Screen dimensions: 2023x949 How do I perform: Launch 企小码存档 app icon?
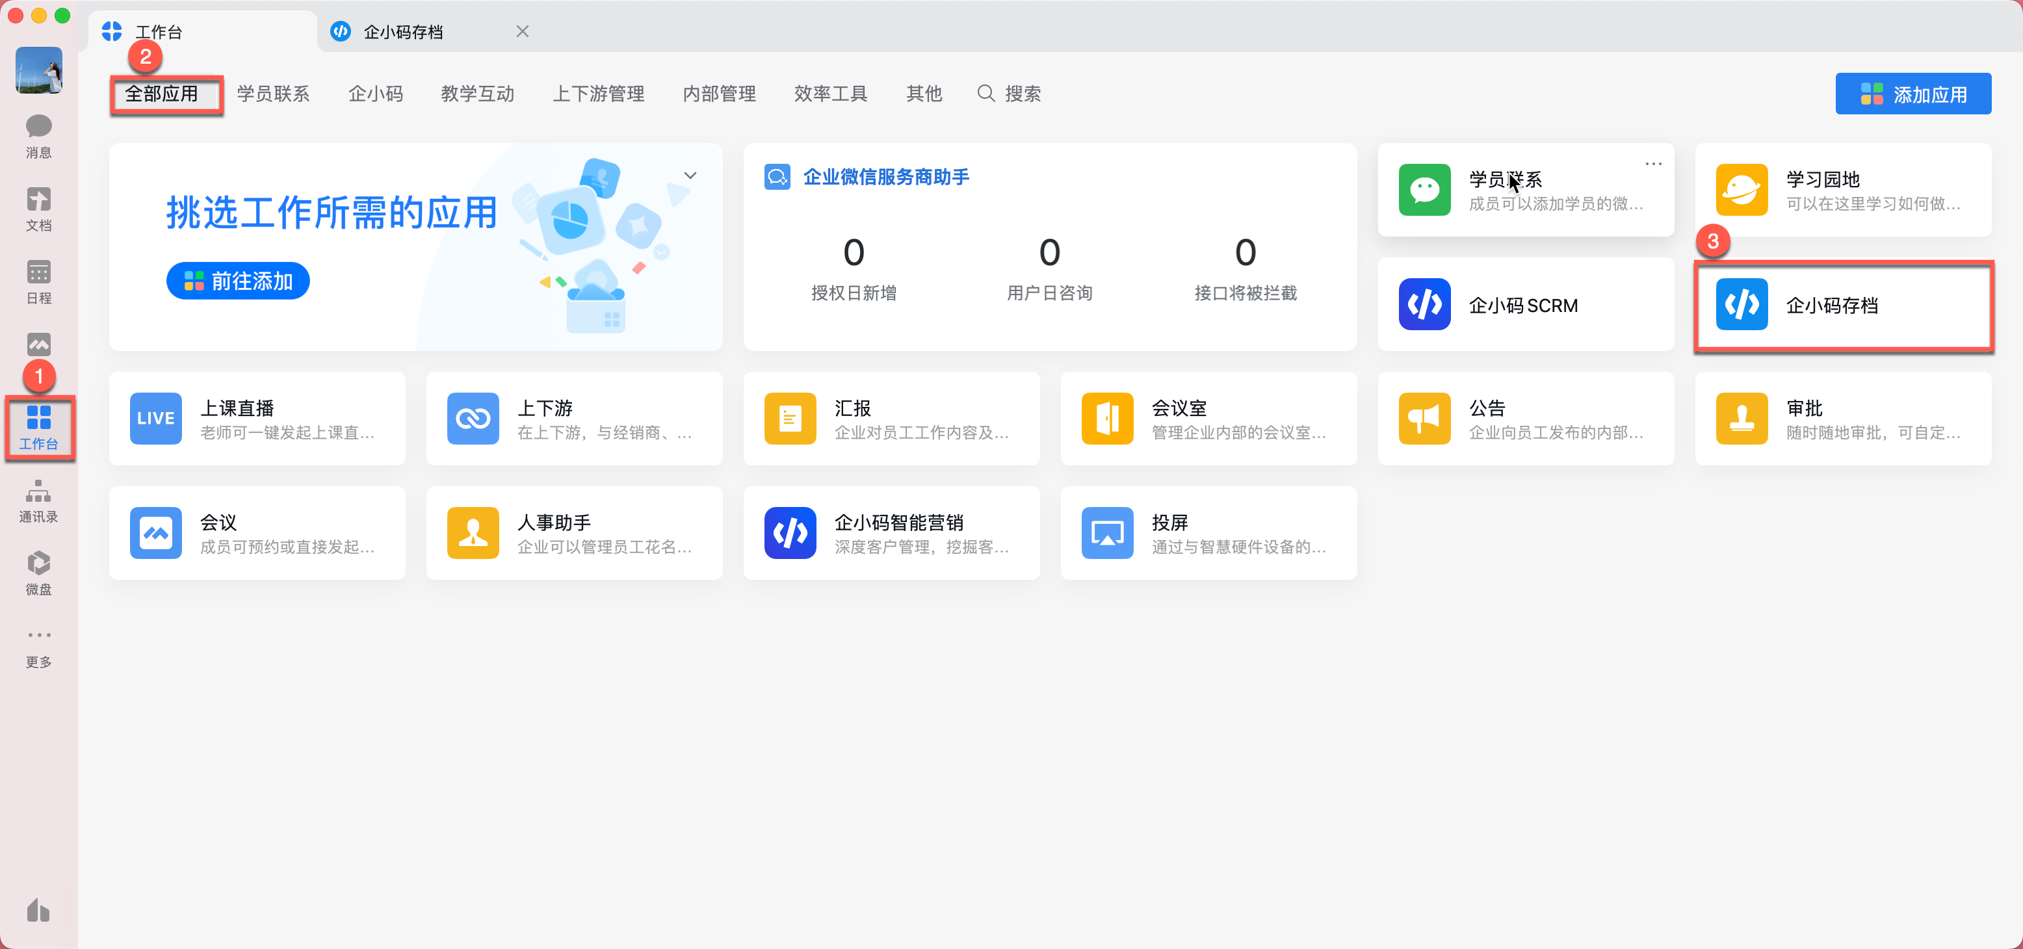tap(1742, 305)
